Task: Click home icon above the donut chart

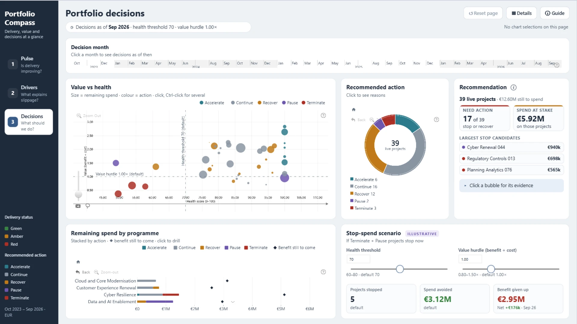Action: pos(354,109)
